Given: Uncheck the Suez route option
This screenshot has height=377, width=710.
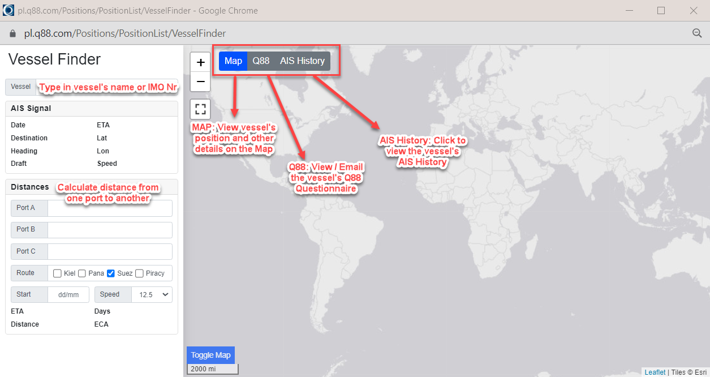Looking at the screenshot, I should 111,273.
